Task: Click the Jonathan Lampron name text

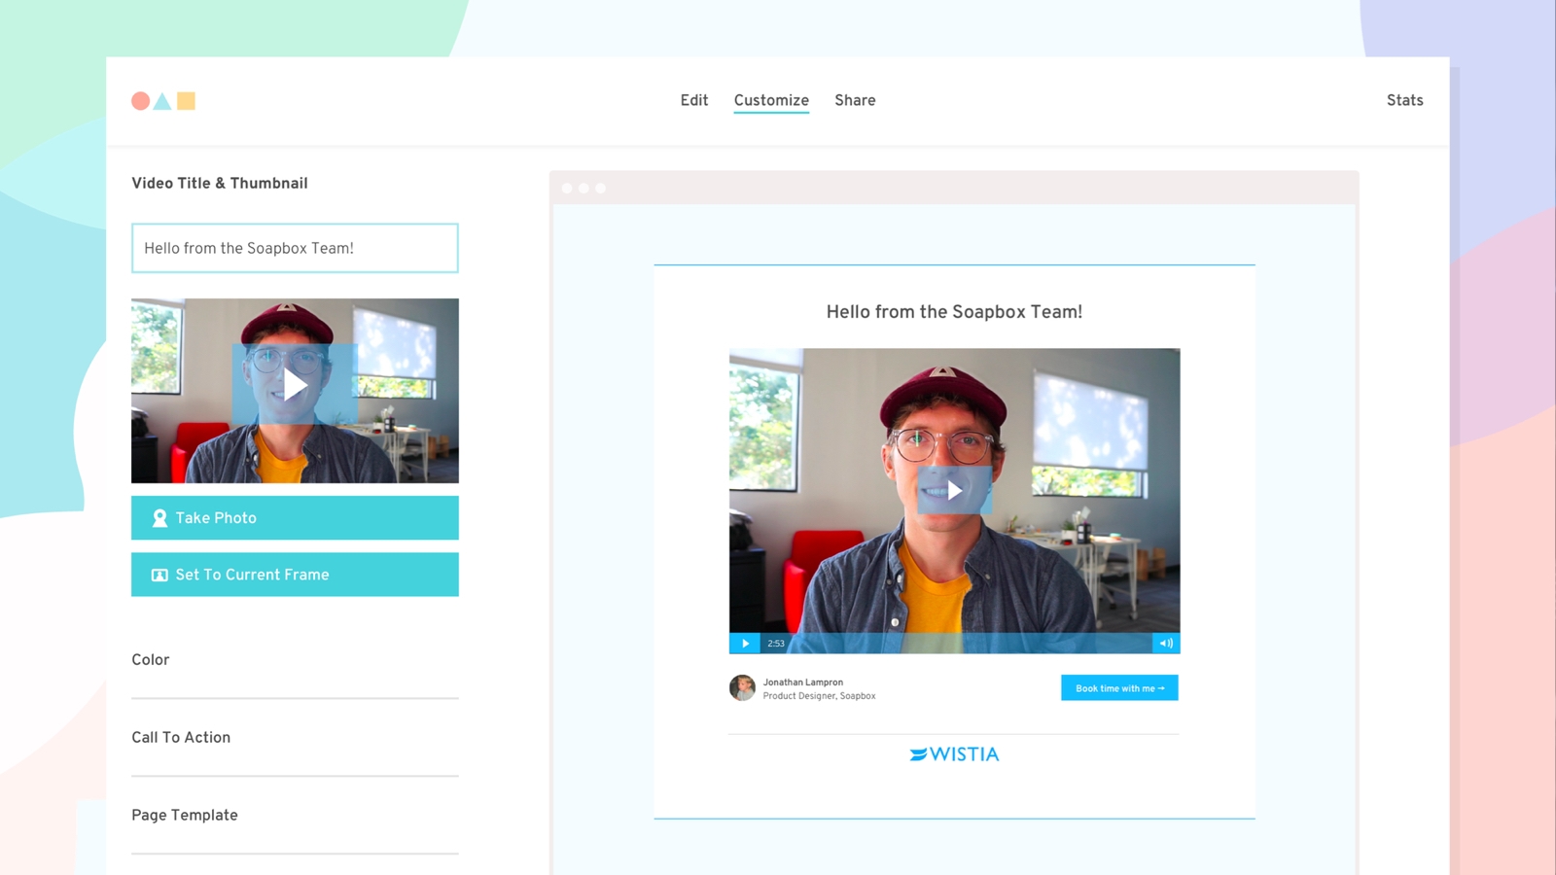Action: 803,682
